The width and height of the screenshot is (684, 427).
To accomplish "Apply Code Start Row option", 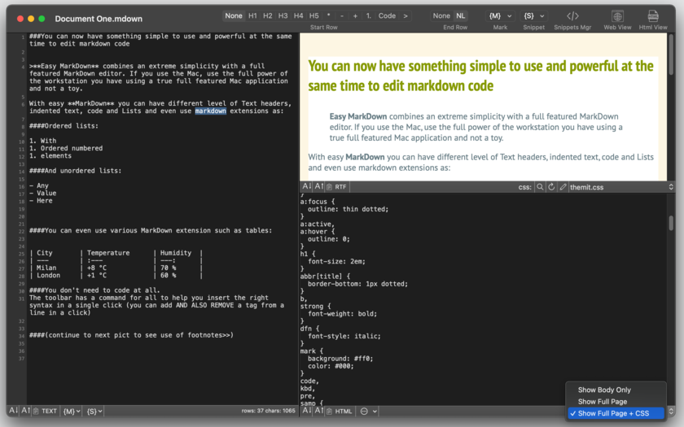I will pos(387,15).
